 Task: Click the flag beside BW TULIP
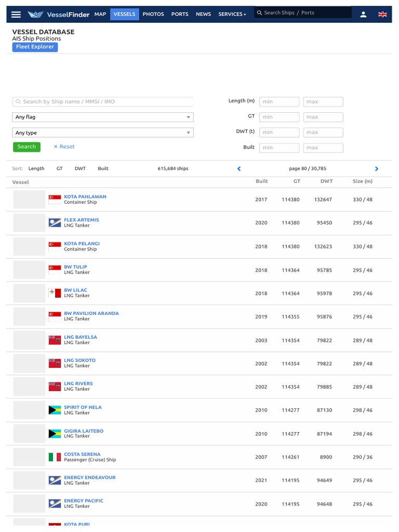[55, 270]
